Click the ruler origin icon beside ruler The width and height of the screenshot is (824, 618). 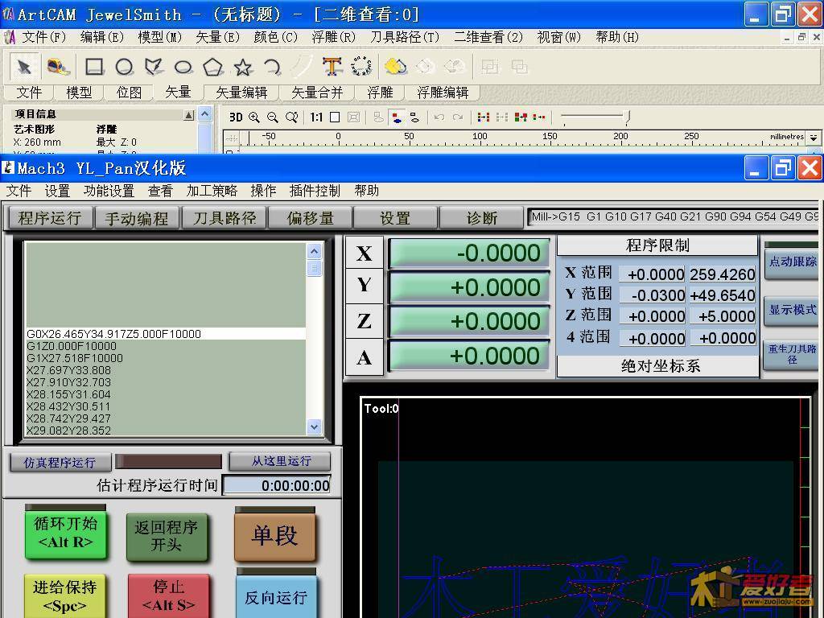(x=231, y=138)
